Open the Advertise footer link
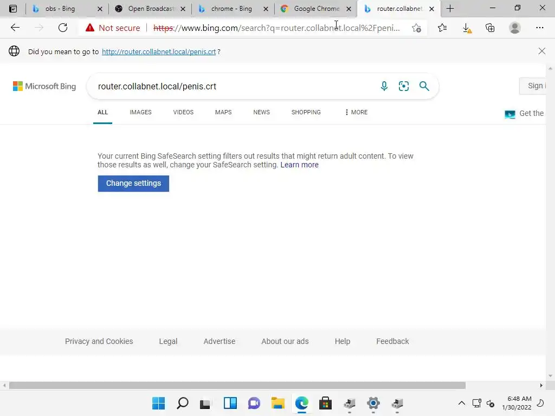This screenshot has height=416, width=555. pos(220,341)
